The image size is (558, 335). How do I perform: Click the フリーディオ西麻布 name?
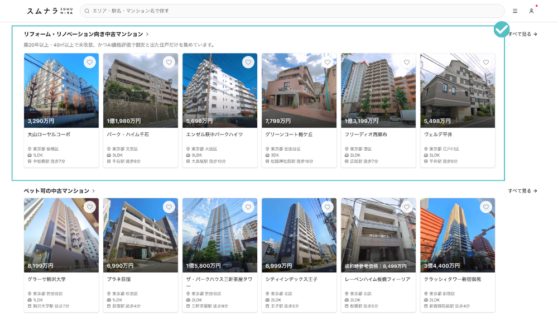point(366,135)
